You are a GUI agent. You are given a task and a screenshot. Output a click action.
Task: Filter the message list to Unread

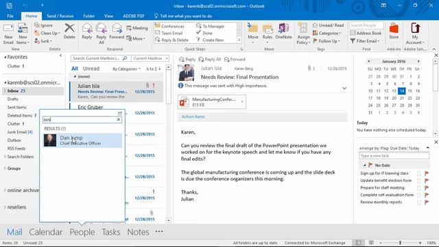91,69
